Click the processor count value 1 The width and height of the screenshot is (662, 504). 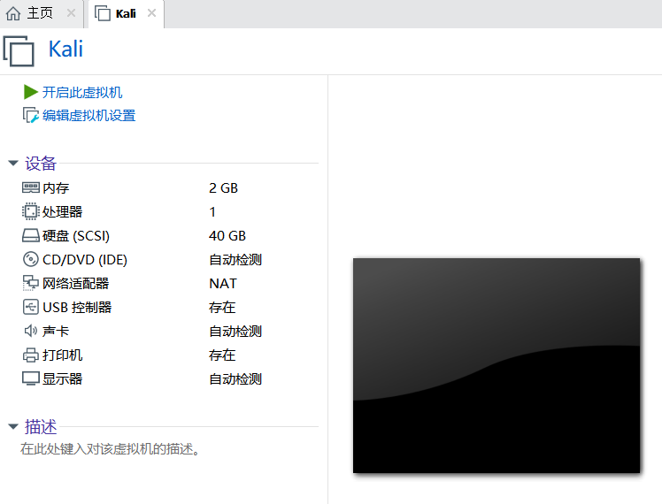(x=212, y=211)
